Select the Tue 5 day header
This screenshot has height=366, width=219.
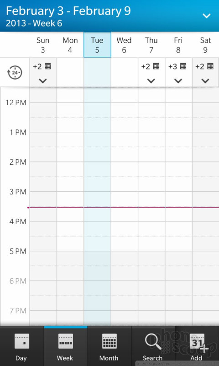pos(97,45)
